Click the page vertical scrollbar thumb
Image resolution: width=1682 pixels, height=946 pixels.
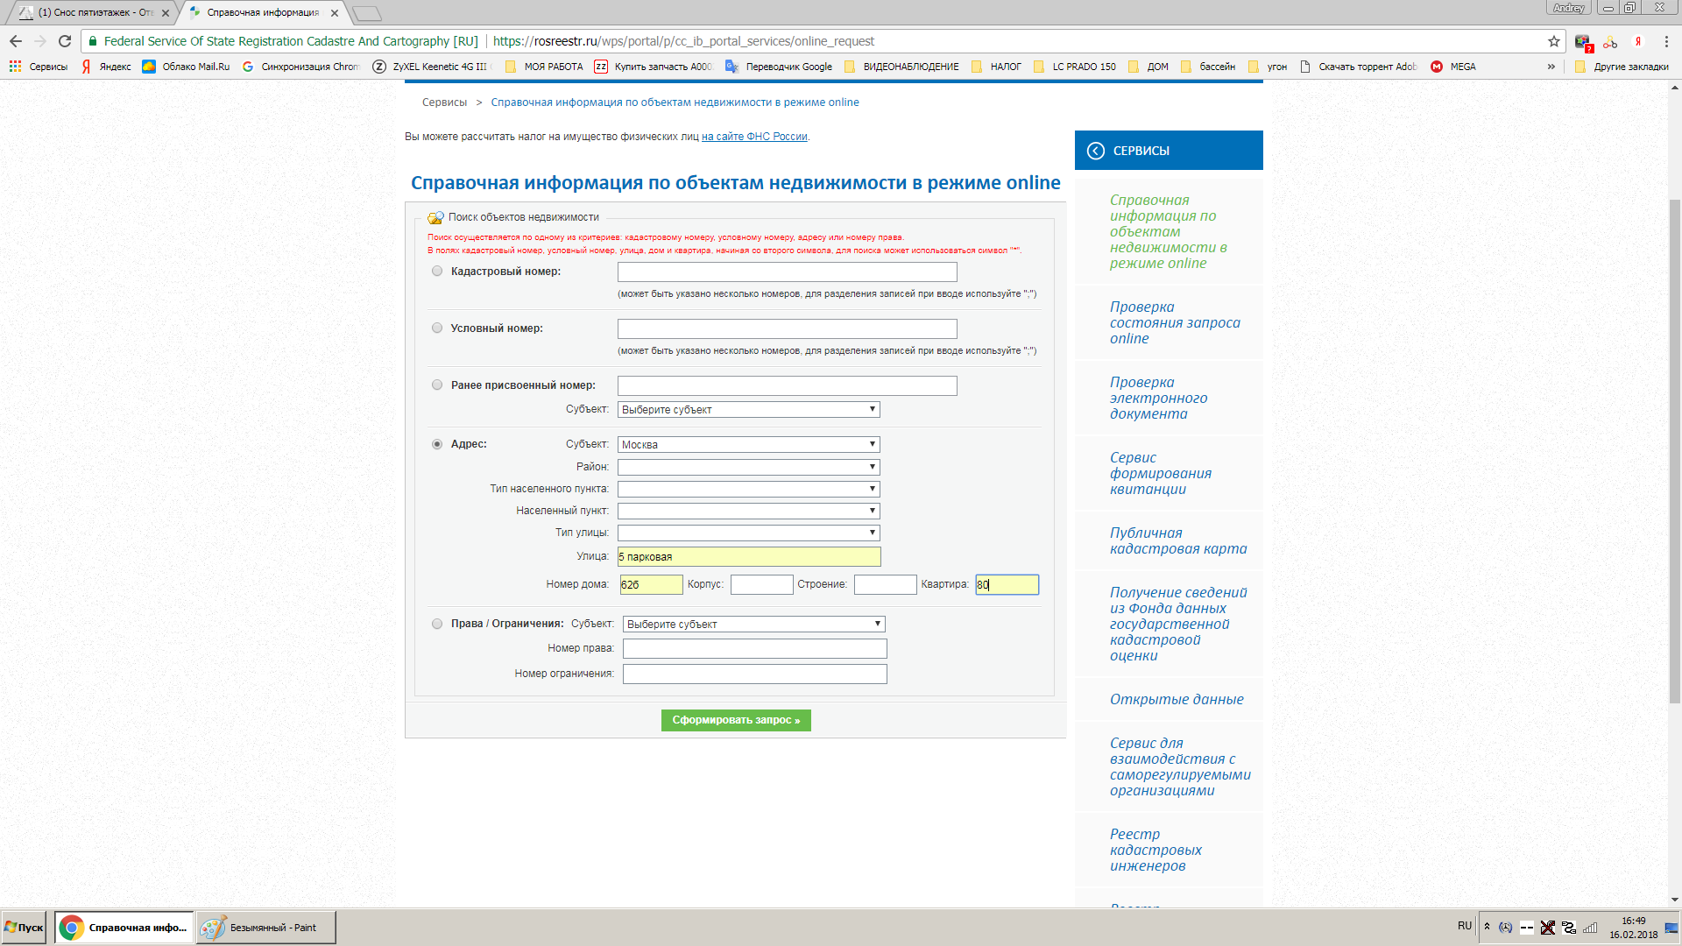tap(1675, 451)
